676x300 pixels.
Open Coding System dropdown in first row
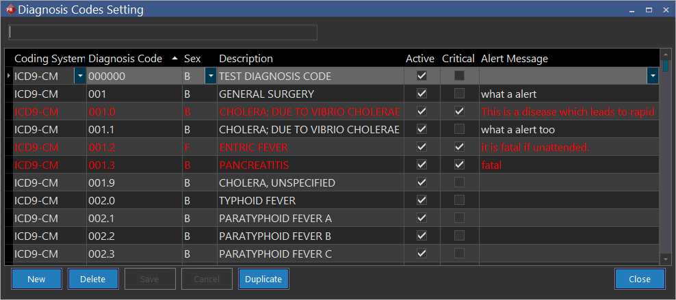point(80,76)
